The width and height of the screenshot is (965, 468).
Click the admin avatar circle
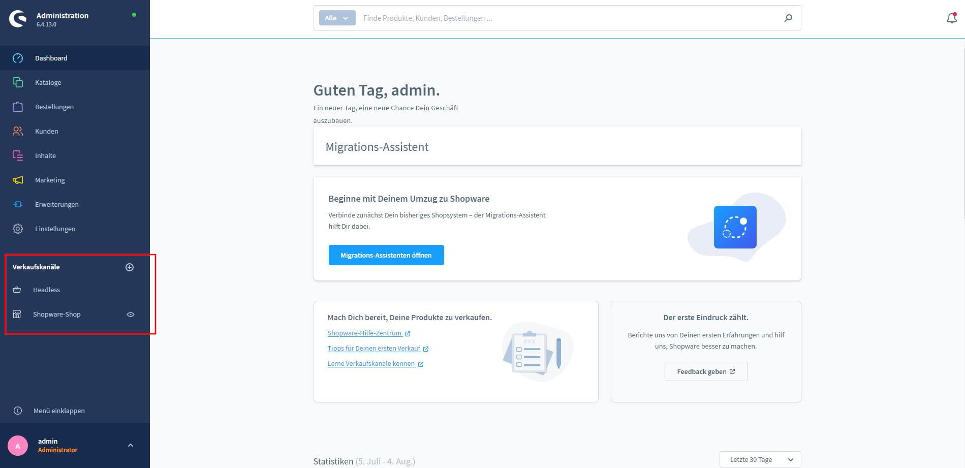coord(18,446)
